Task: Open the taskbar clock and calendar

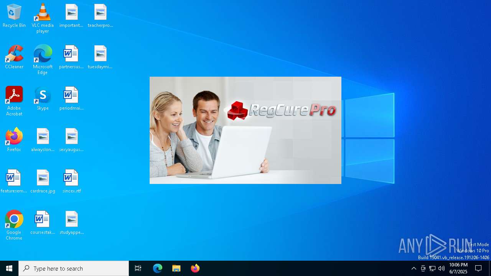Action: [458, 268]
